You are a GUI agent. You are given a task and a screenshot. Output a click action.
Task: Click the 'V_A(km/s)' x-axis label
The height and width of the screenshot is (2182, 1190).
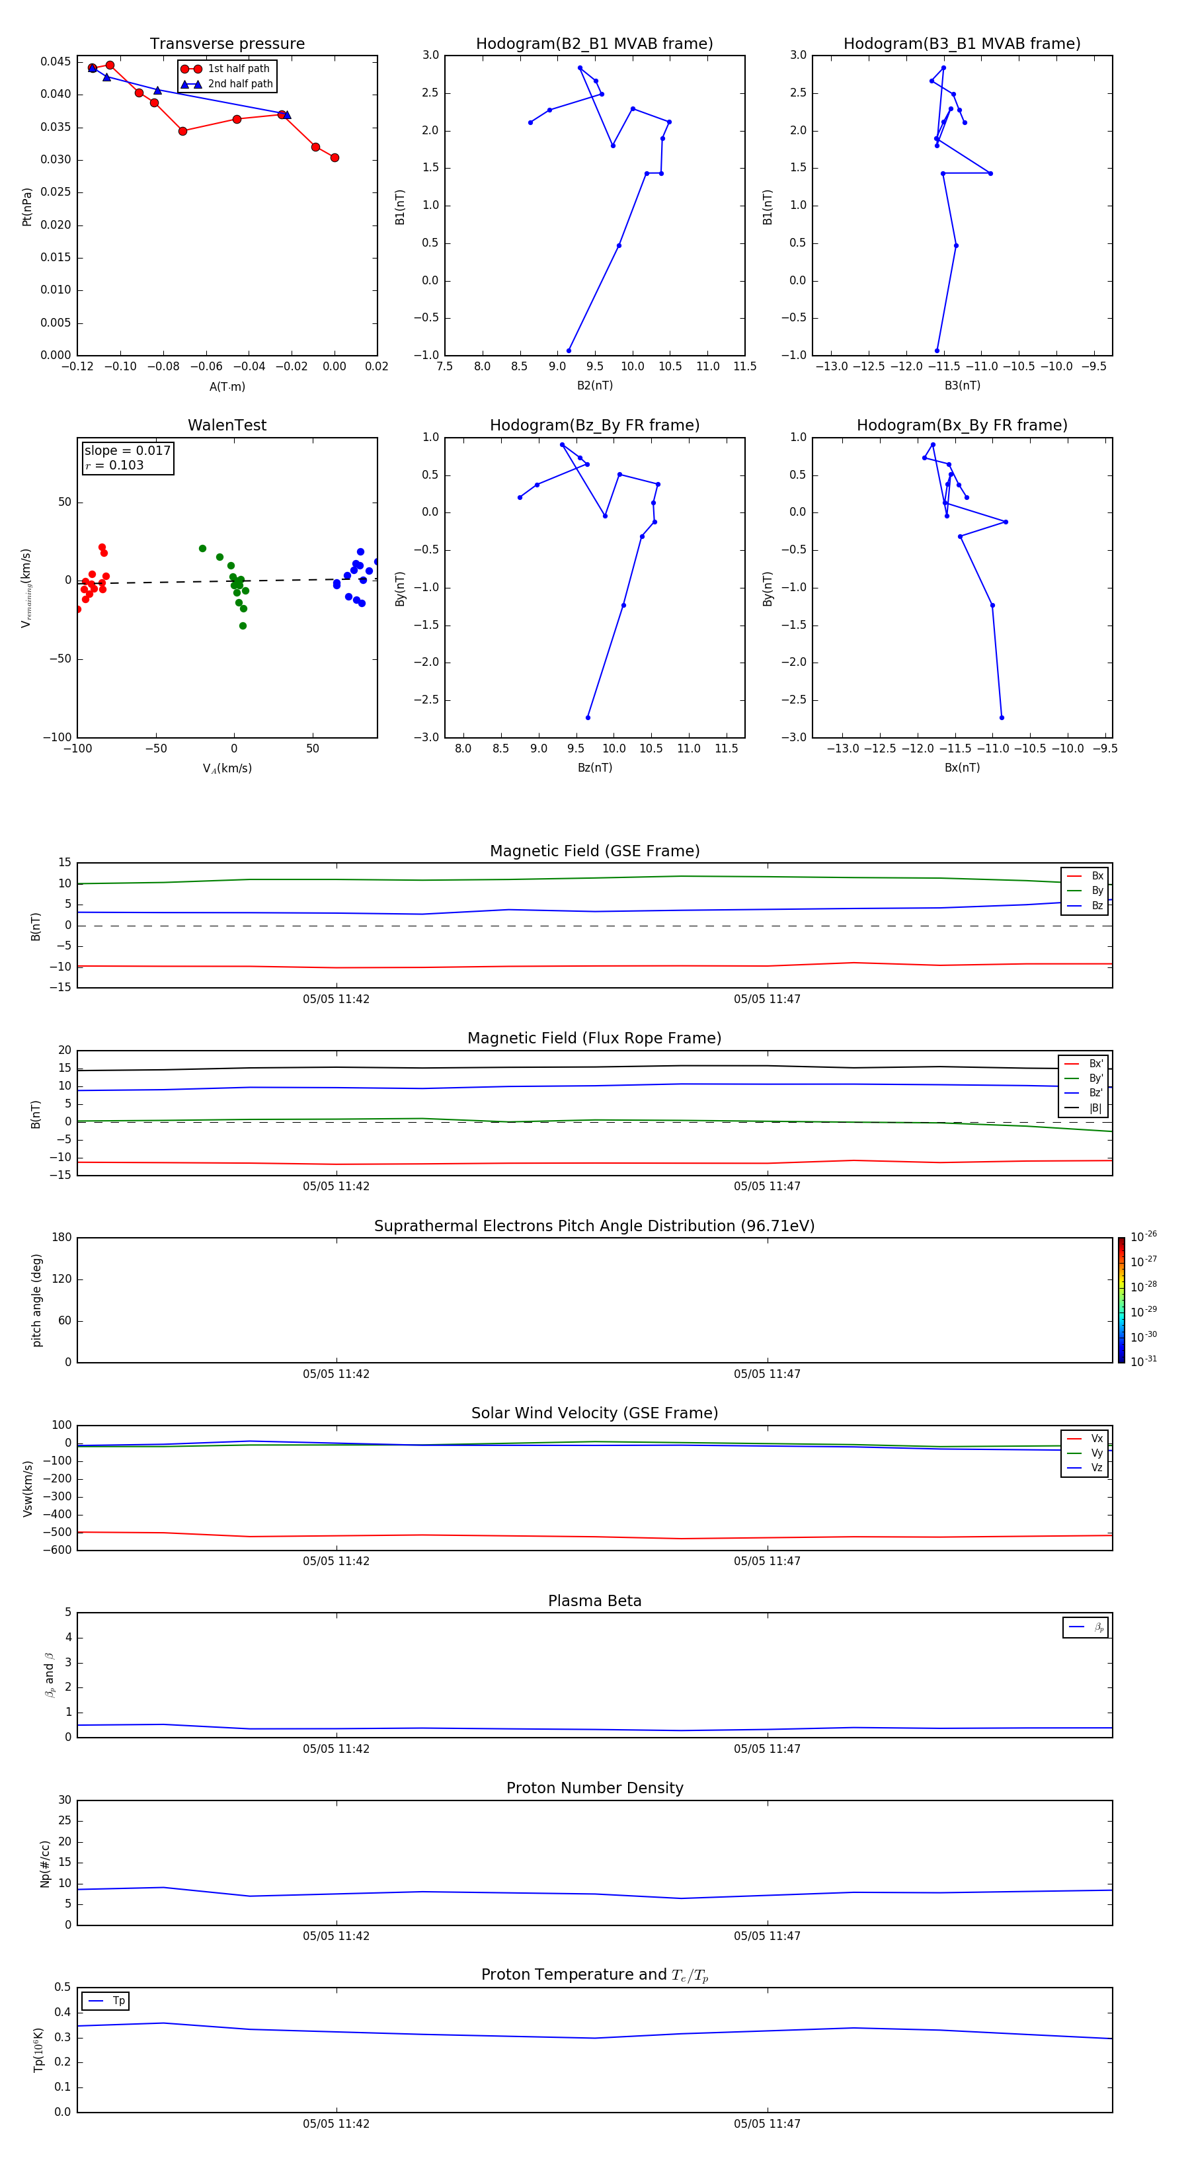pyautogui.click(x=227, y=768)
